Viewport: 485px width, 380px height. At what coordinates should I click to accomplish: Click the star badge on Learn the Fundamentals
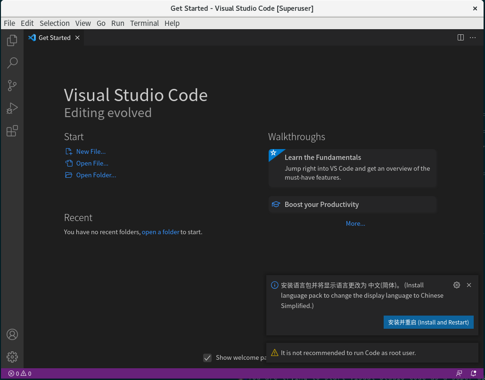[274, 153]
